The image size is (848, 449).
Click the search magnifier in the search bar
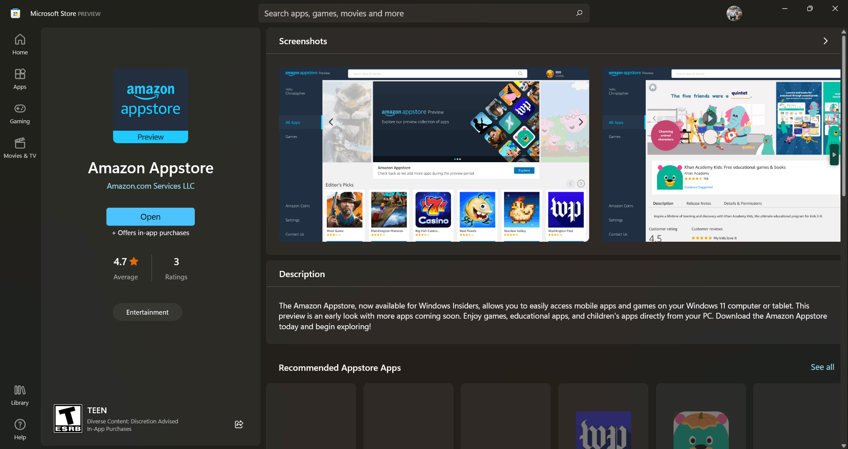[579, 13]
